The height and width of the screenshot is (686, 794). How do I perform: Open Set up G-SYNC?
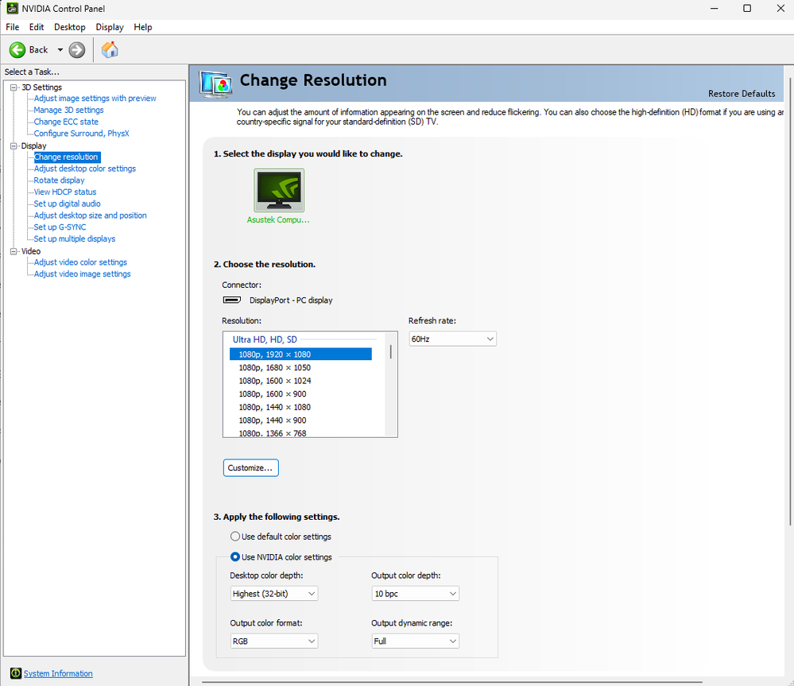click(x=60, y=227)
